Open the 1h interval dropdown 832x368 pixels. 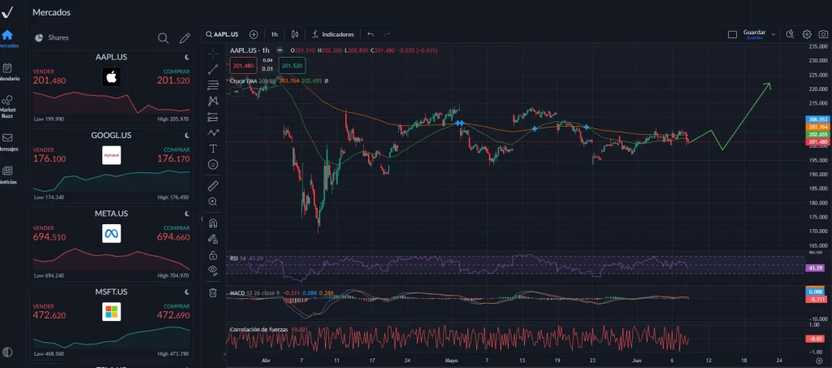[x=275, y=34]
